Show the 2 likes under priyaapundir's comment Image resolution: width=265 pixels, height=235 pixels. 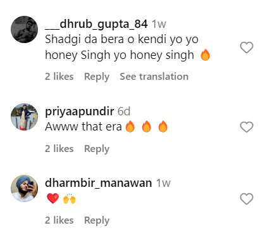pyautogui.click(x=59, y=149)
